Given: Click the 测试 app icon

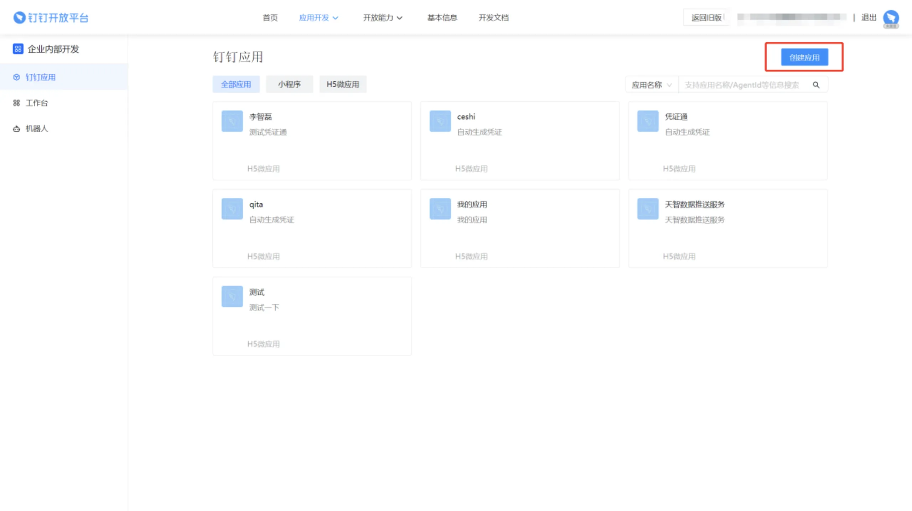Looking at the screenshot, I should pos(232,296).
